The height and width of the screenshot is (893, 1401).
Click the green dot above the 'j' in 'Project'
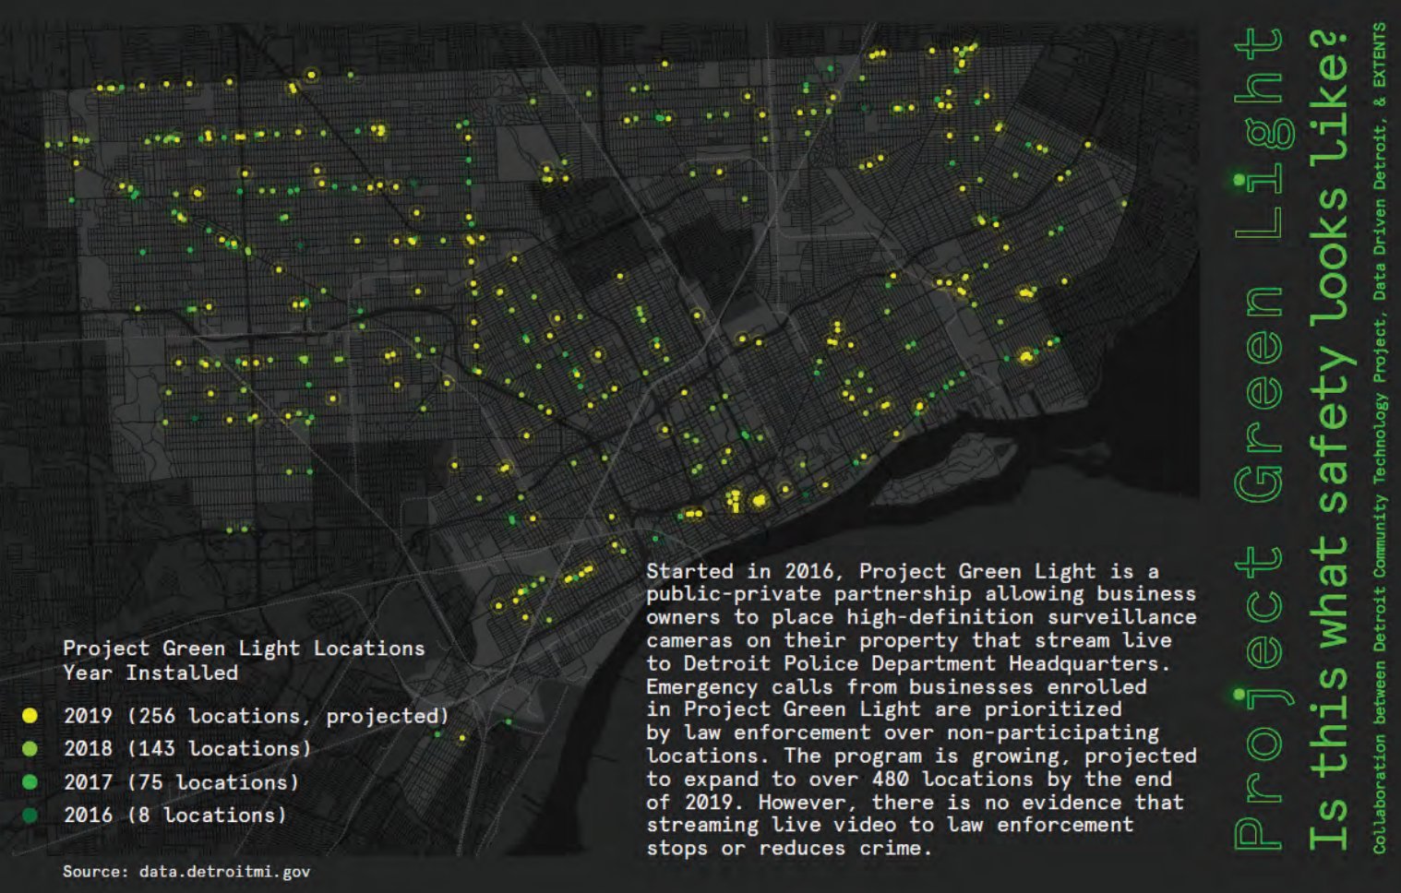click(1239, 696)
